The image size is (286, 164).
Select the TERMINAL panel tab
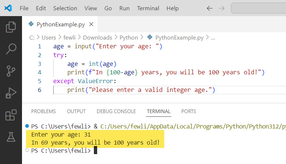(158, 111)
